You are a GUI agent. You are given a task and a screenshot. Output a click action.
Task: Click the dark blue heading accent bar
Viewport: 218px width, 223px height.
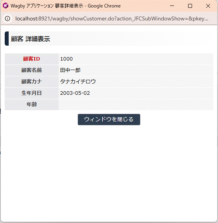[x=7, y=39]
